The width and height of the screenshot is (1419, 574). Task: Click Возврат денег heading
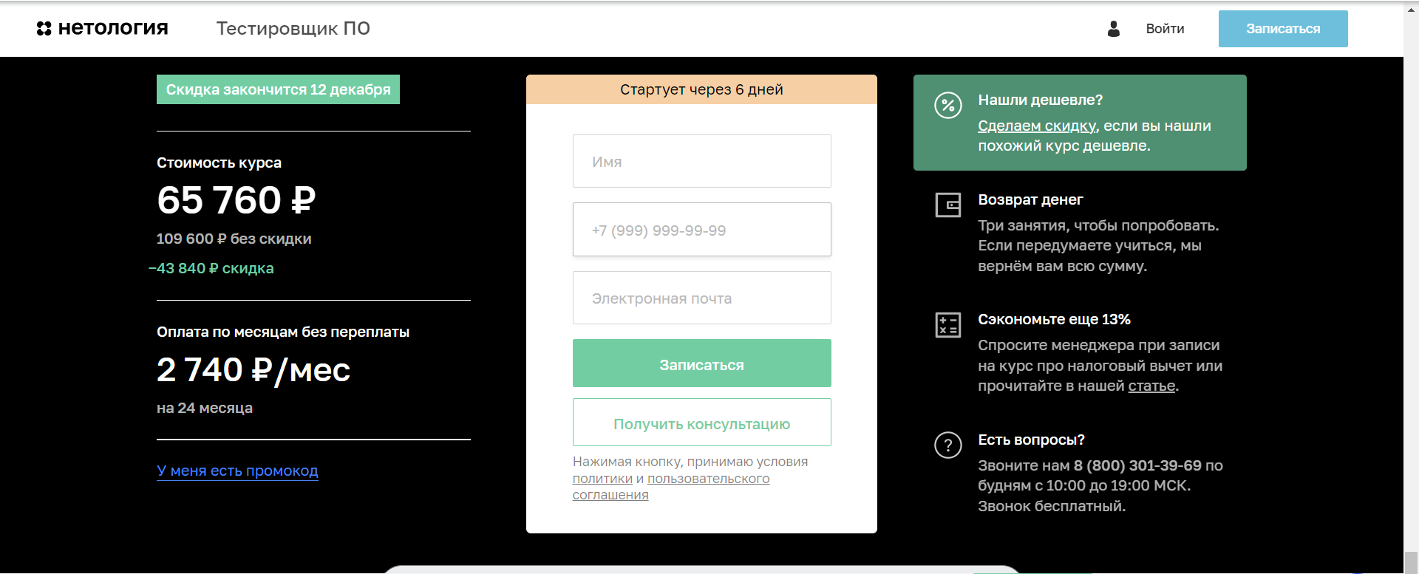click(1030, 199)
